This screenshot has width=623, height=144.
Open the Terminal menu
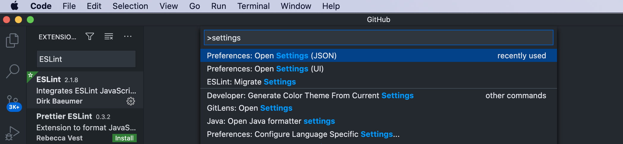(253, 6)
